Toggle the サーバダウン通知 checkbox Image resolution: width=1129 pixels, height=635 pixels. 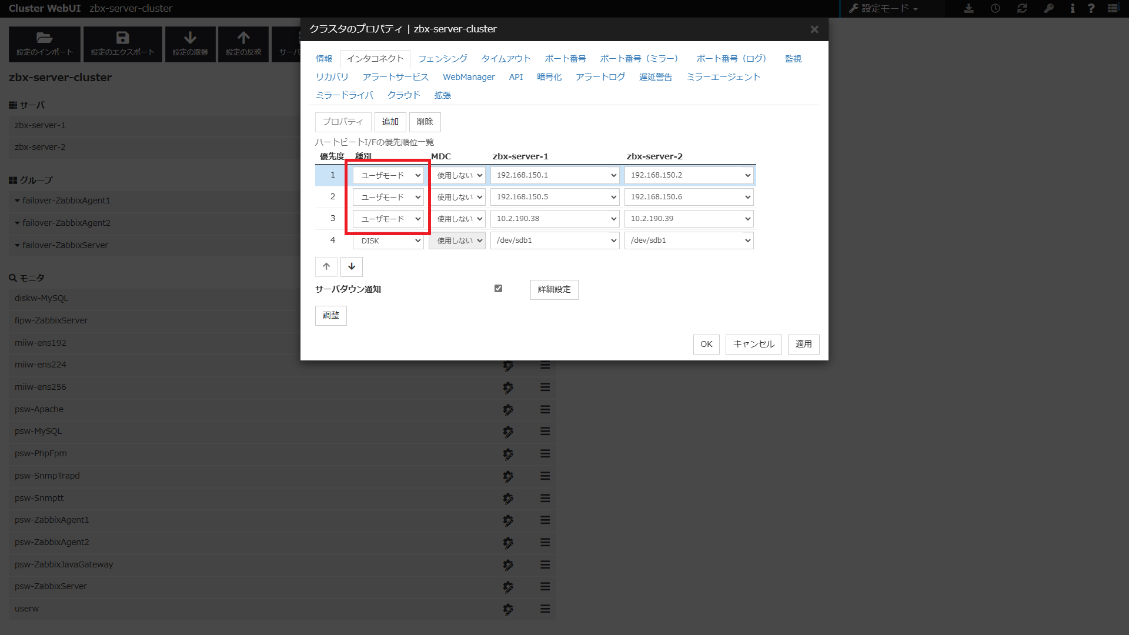pos(498,289)
